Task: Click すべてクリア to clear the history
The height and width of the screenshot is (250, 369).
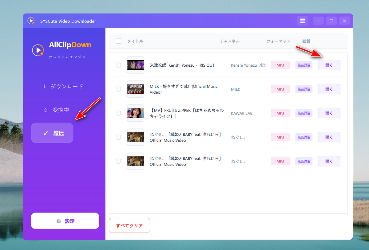Action: pyautogui.click(x=129, y=225)
